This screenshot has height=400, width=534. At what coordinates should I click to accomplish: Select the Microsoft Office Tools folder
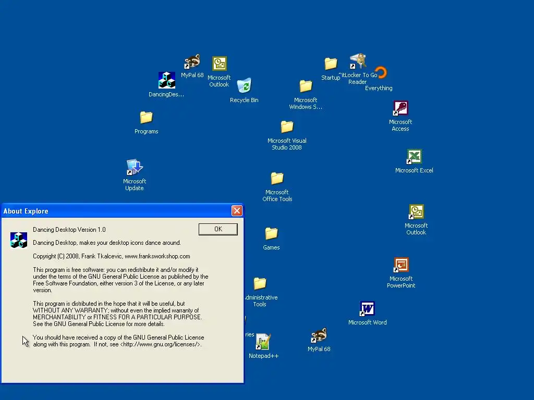277,178
